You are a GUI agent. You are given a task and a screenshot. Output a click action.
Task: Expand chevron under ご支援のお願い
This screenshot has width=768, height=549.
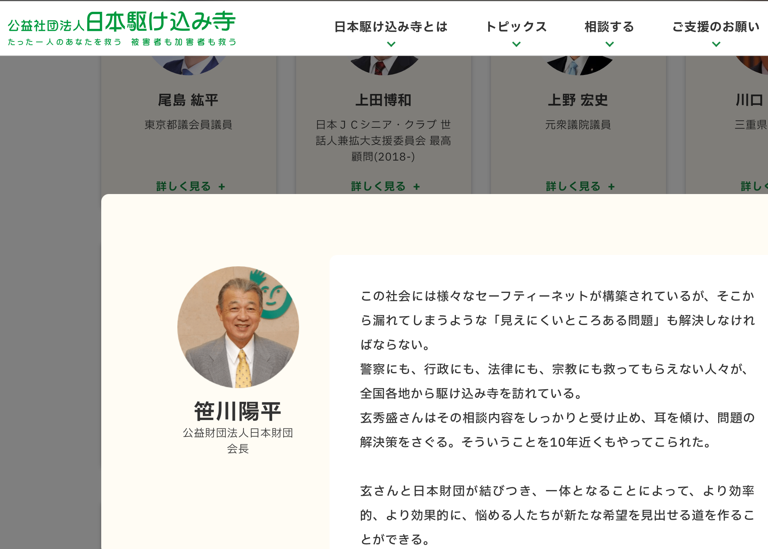(x=716, y=44)
